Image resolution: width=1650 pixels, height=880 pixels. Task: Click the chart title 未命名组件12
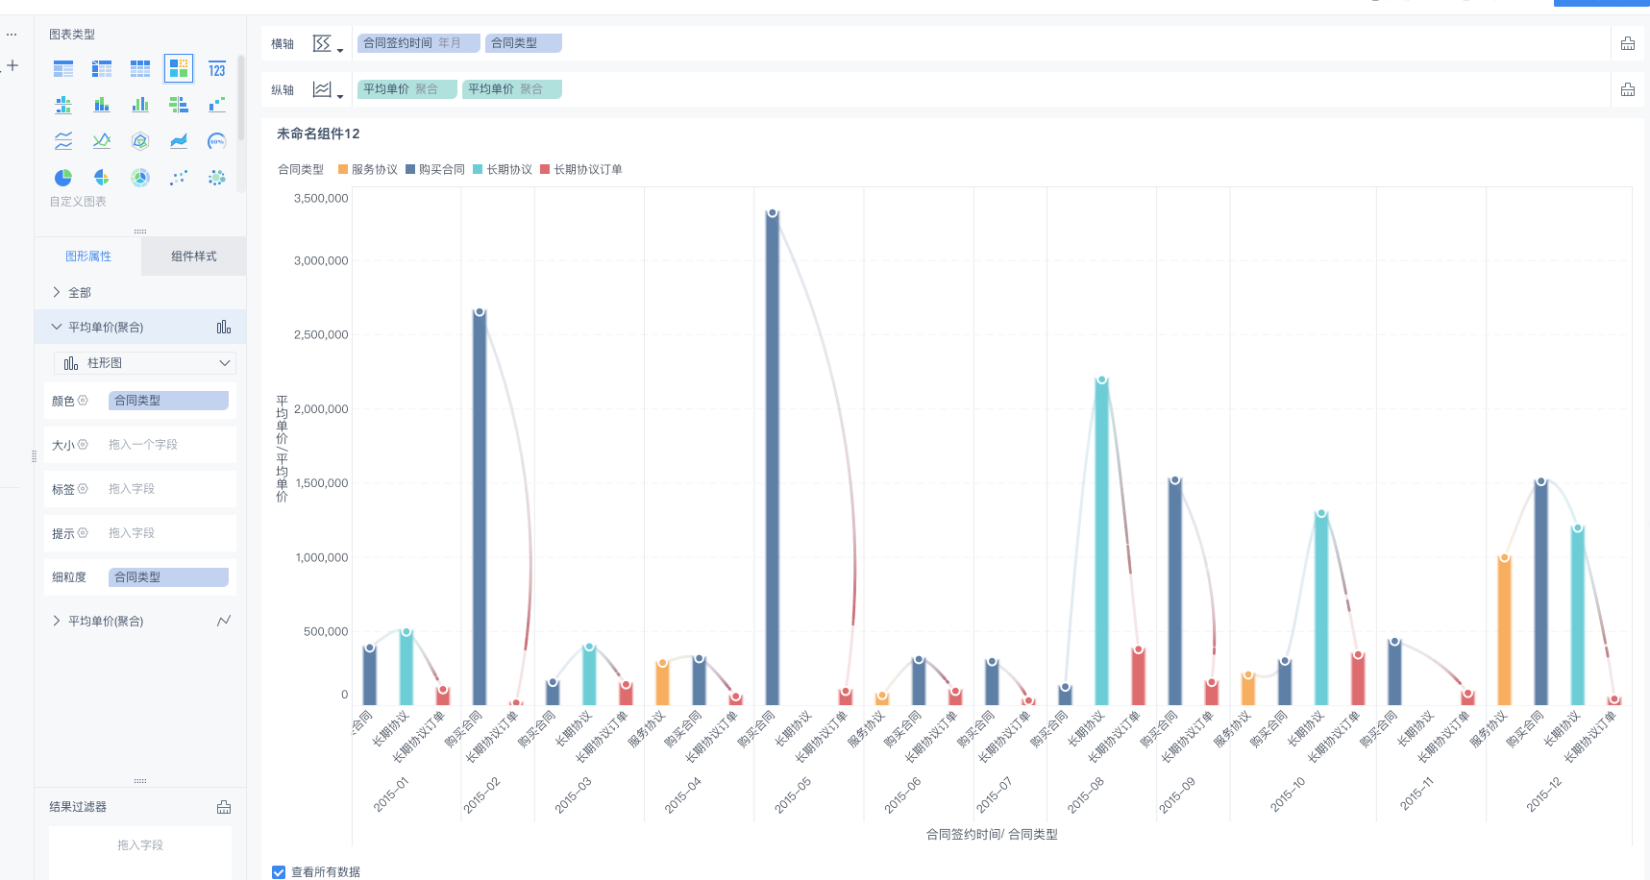(x=318, y=134)
